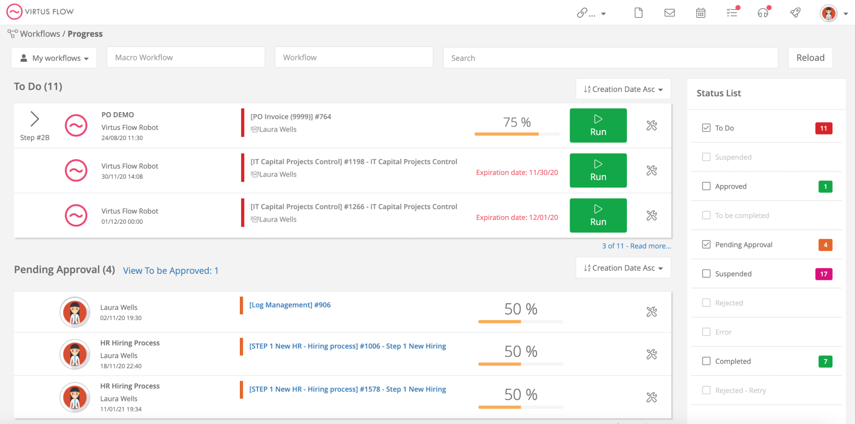
Task: Click the tools icon on the Log Management row
Action: (652, 312)
